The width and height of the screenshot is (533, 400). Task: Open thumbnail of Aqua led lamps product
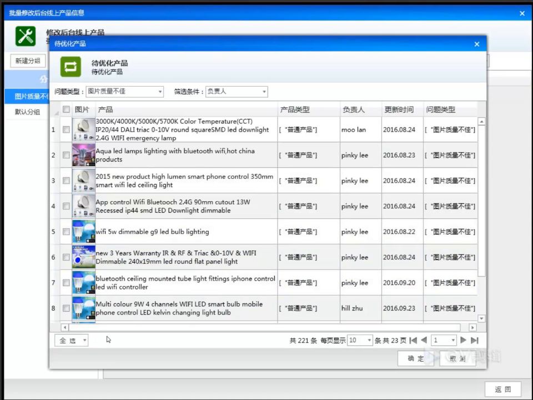coord(84,155)
